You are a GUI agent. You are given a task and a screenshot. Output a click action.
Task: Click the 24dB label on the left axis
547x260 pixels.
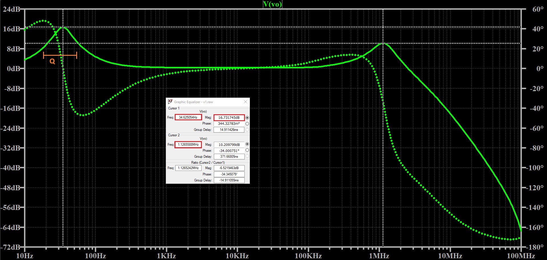(x=11, y=9)
